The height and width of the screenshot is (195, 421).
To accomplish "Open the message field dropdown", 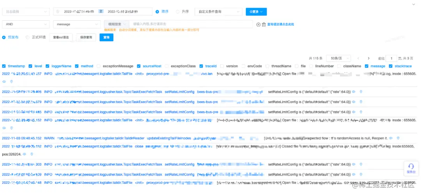I will 77,24.
